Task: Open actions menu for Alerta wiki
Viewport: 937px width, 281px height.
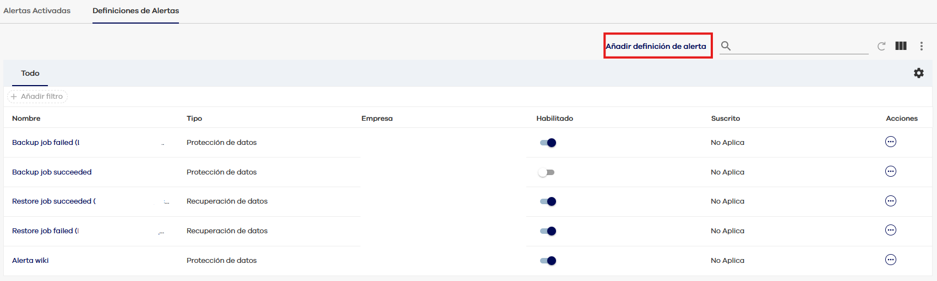Action: [x=890, y=260]
